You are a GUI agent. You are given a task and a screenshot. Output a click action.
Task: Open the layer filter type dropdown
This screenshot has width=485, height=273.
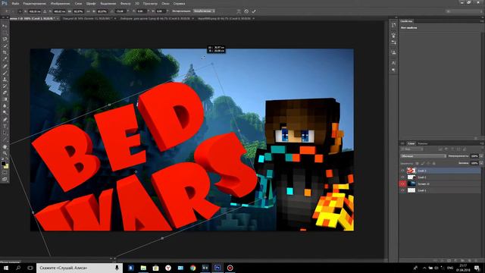click(x=412, y=149)
